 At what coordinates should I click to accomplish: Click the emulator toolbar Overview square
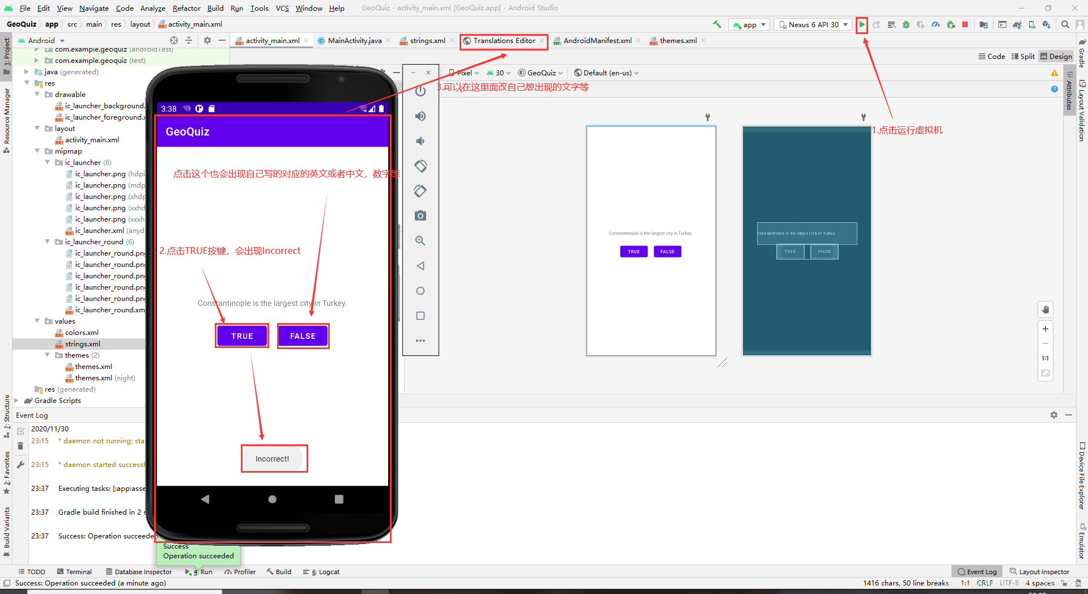[420, 316]
